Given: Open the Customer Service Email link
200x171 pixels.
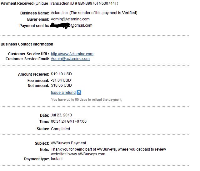Looking at the screenshot, I should [70, 59].
